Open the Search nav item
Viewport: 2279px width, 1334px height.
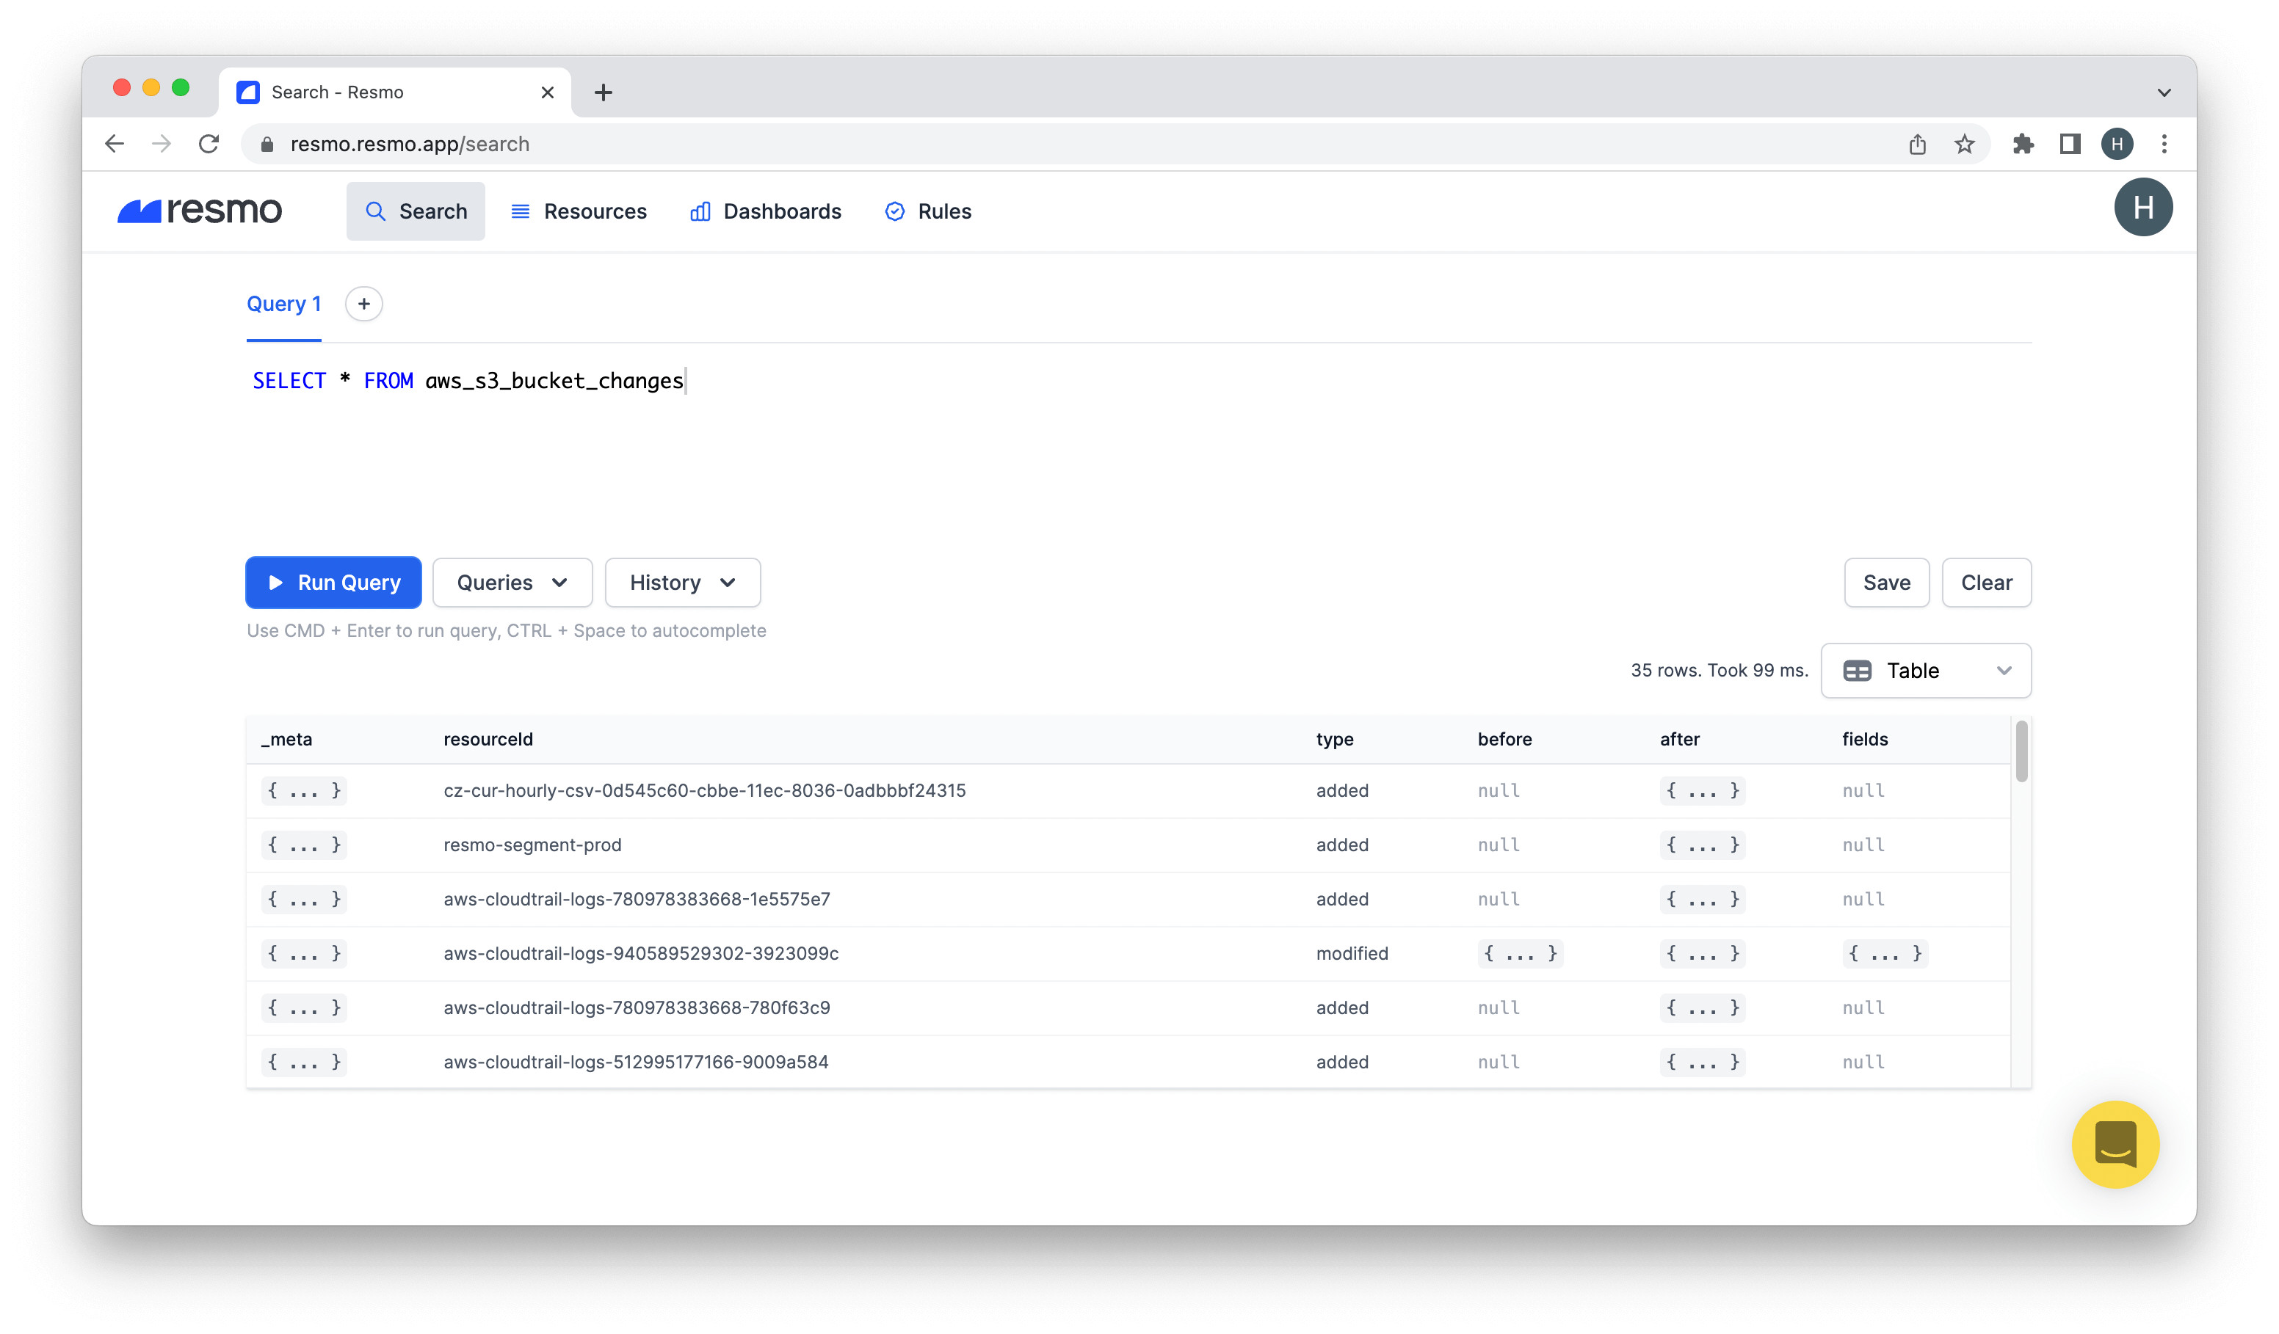click(416, 211)
